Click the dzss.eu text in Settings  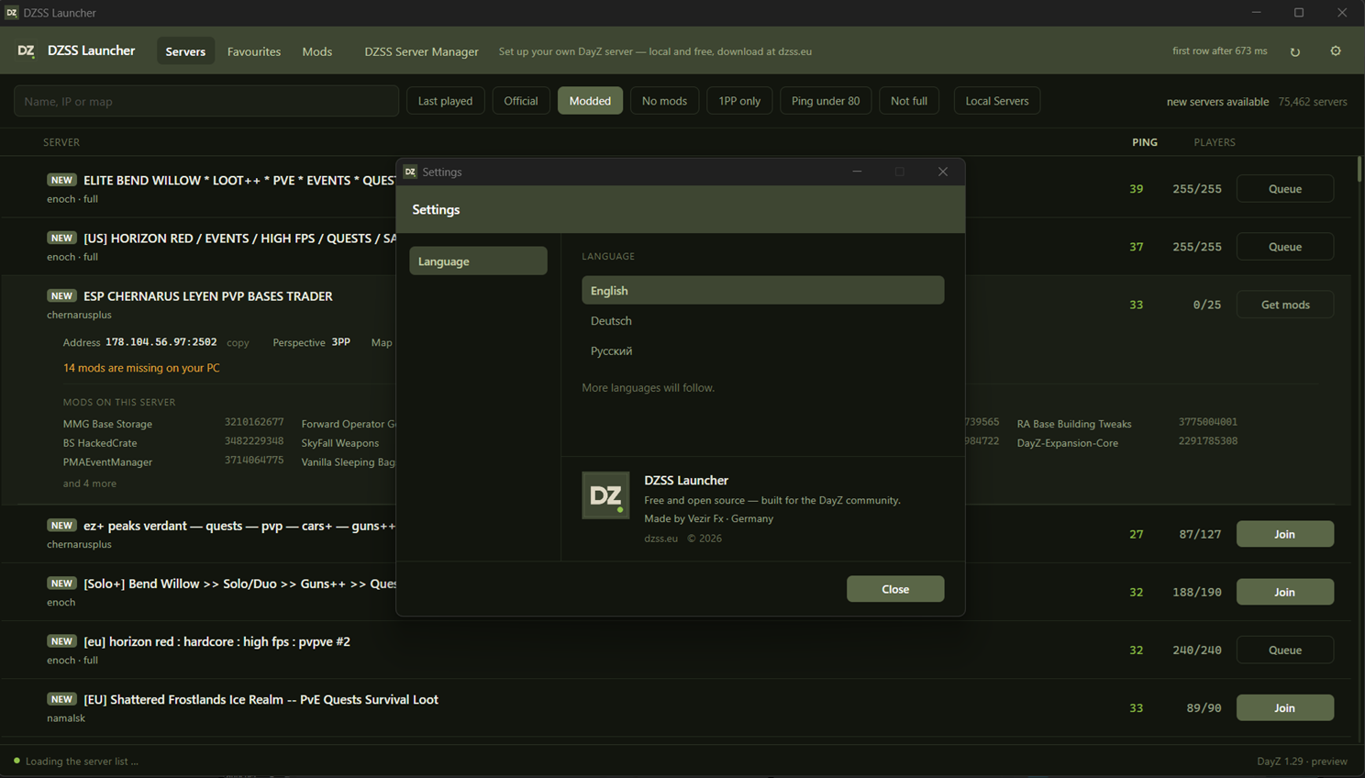point(660,539)
